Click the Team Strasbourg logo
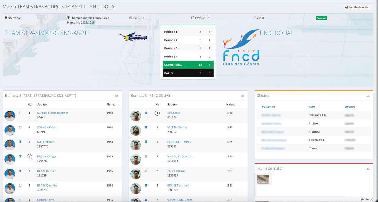378x202 pixels. [x=133, y=38]
